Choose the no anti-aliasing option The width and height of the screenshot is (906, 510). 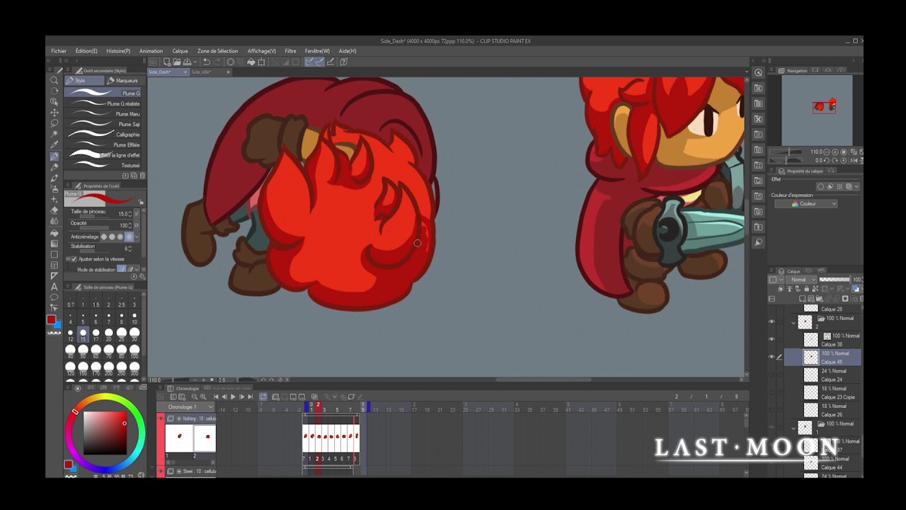103,237
